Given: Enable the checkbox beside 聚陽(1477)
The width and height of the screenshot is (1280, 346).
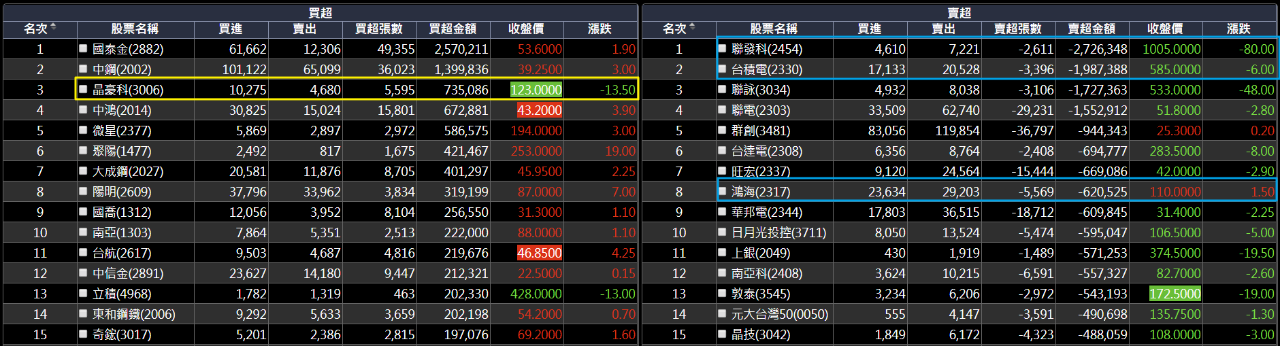Looking at the screenshot, I should [x=83, y=150].
